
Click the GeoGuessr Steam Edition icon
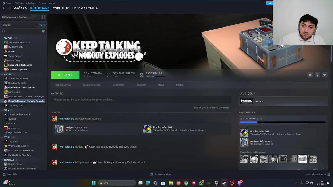point(6,88)
